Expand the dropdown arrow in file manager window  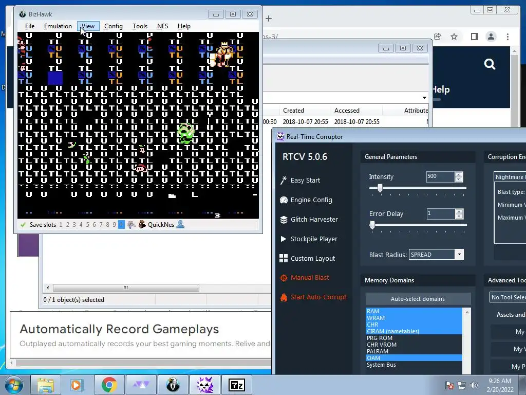424,98
